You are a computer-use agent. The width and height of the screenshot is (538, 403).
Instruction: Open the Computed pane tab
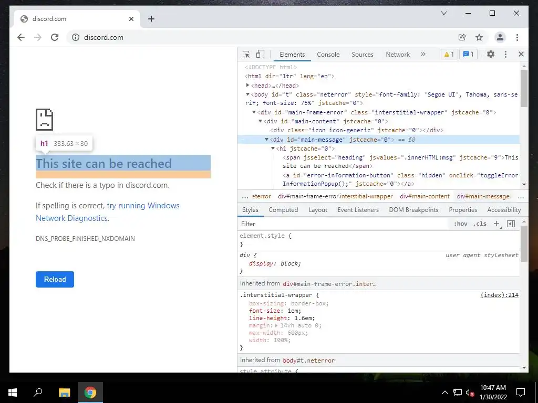283,210
